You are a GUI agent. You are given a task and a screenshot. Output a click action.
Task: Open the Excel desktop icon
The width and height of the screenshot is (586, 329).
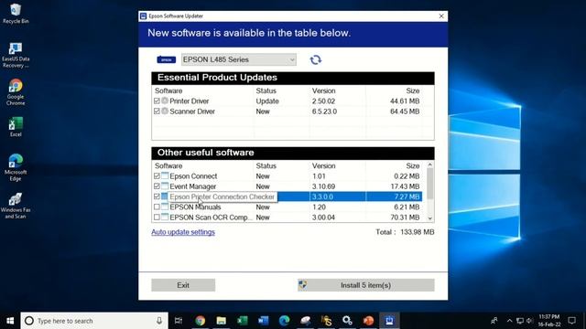pyautogui.click(x=16, y=127)
